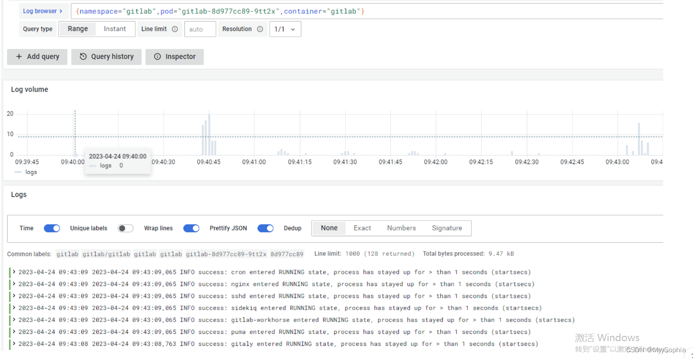Select Range query type
This screenshot has width=693, height=358.
77,29
